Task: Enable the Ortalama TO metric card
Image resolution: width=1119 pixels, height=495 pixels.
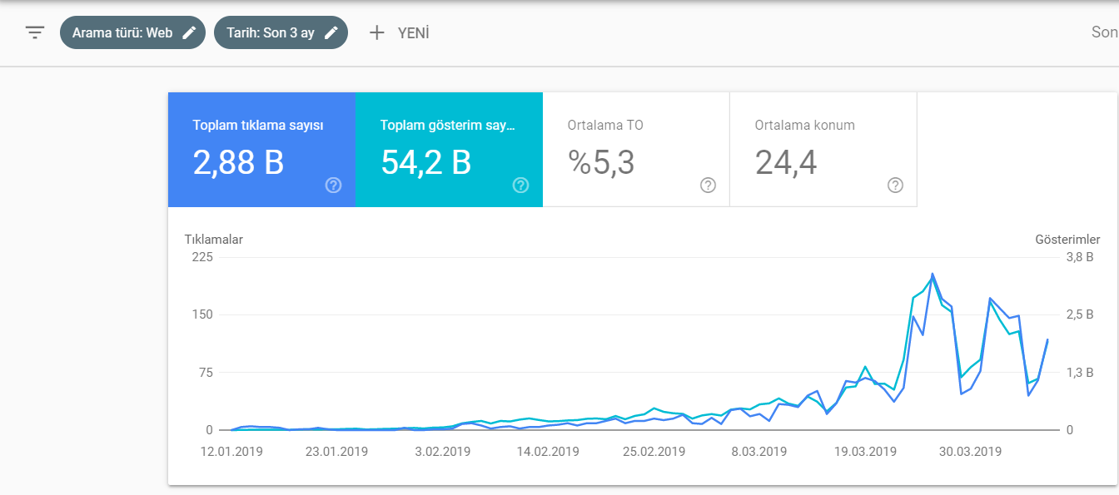Action: pos(636,150)
